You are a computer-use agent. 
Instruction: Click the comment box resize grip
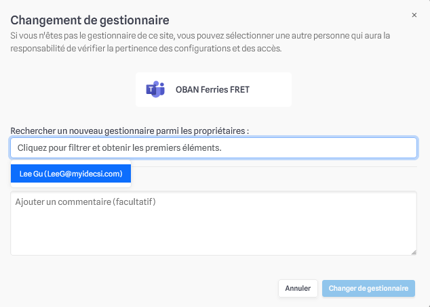coord(414,252)
